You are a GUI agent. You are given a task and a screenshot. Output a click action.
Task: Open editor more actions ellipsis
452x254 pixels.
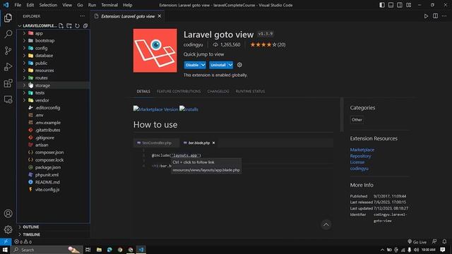tap(444, 16)
